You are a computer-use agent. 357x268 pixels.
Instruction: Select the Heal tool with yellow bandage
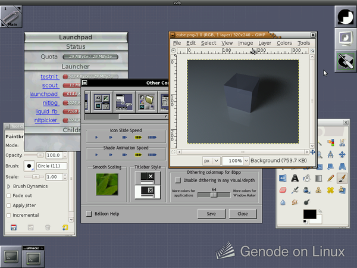[330, 190]
